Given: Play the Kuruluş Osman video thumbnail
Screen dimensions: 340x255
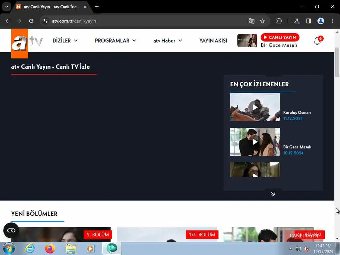Looking at the screenshot, I should 255,107.
